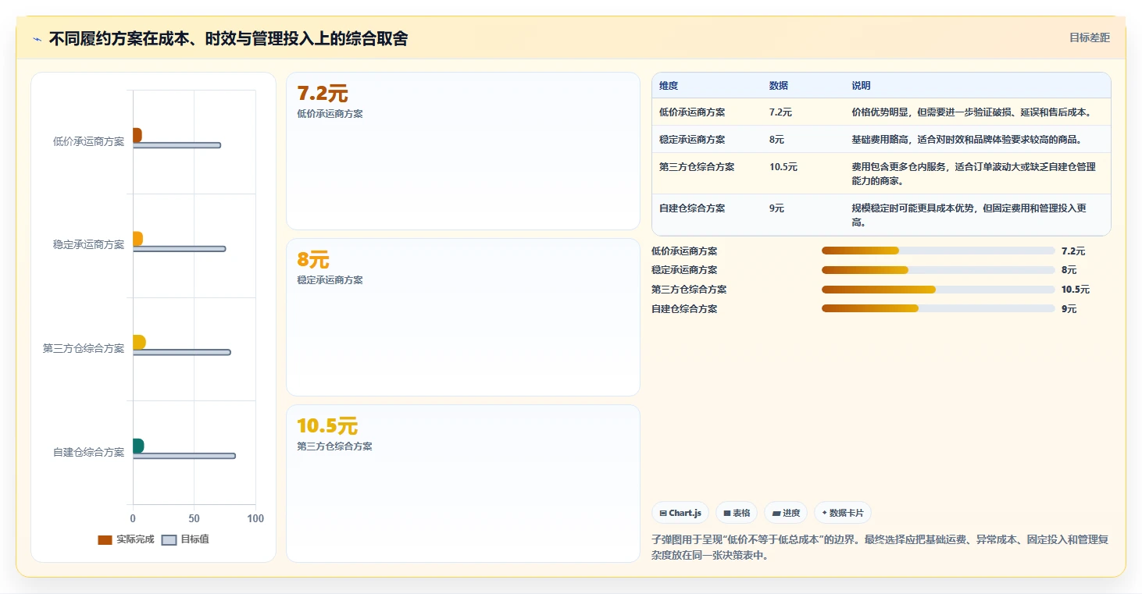Screen dimensions: 1142x594
Task: Click the 自建仓综合方案 table row name
Action: point(692,208)
